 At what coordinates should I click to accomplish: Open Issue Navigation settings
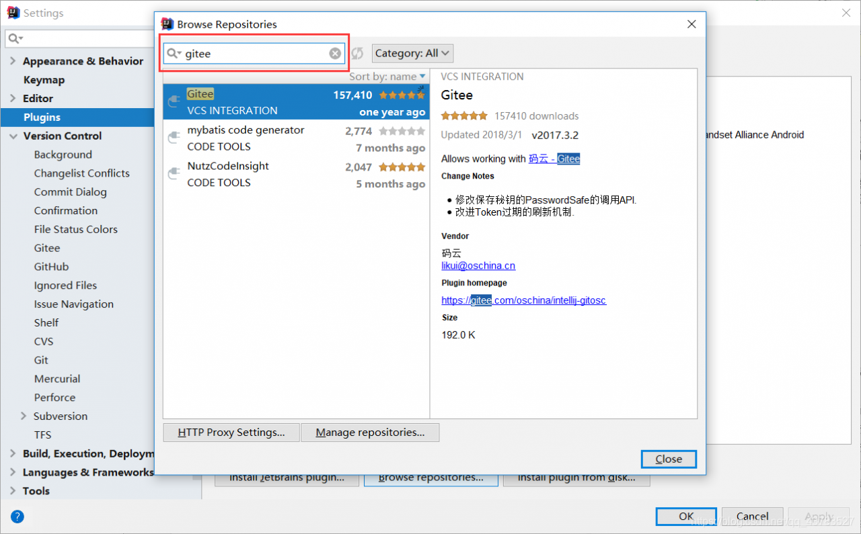(x=74, y=304)
